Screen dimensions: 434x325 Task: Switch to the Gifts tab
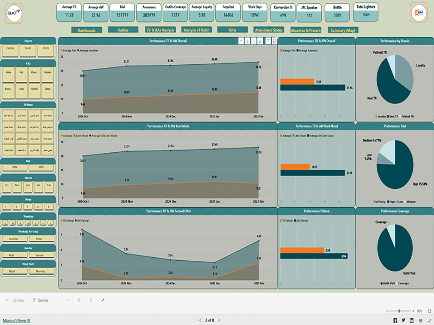[233, 30]
